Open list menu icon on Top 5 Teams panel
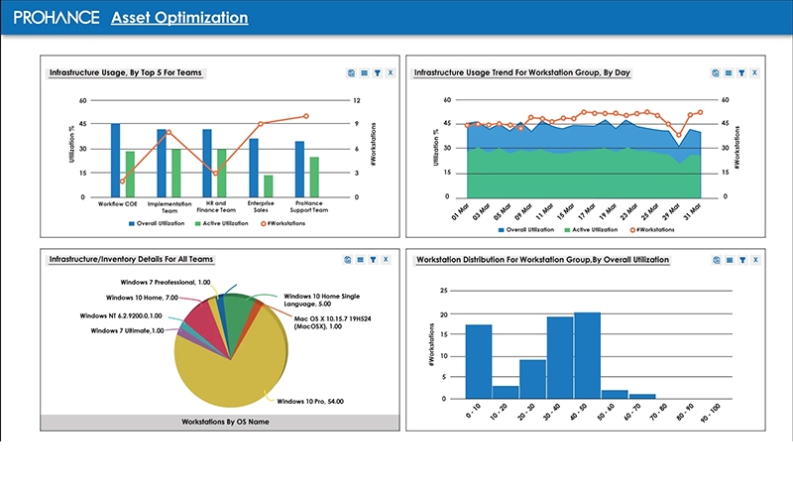793x496 pixels. (364, 72)
